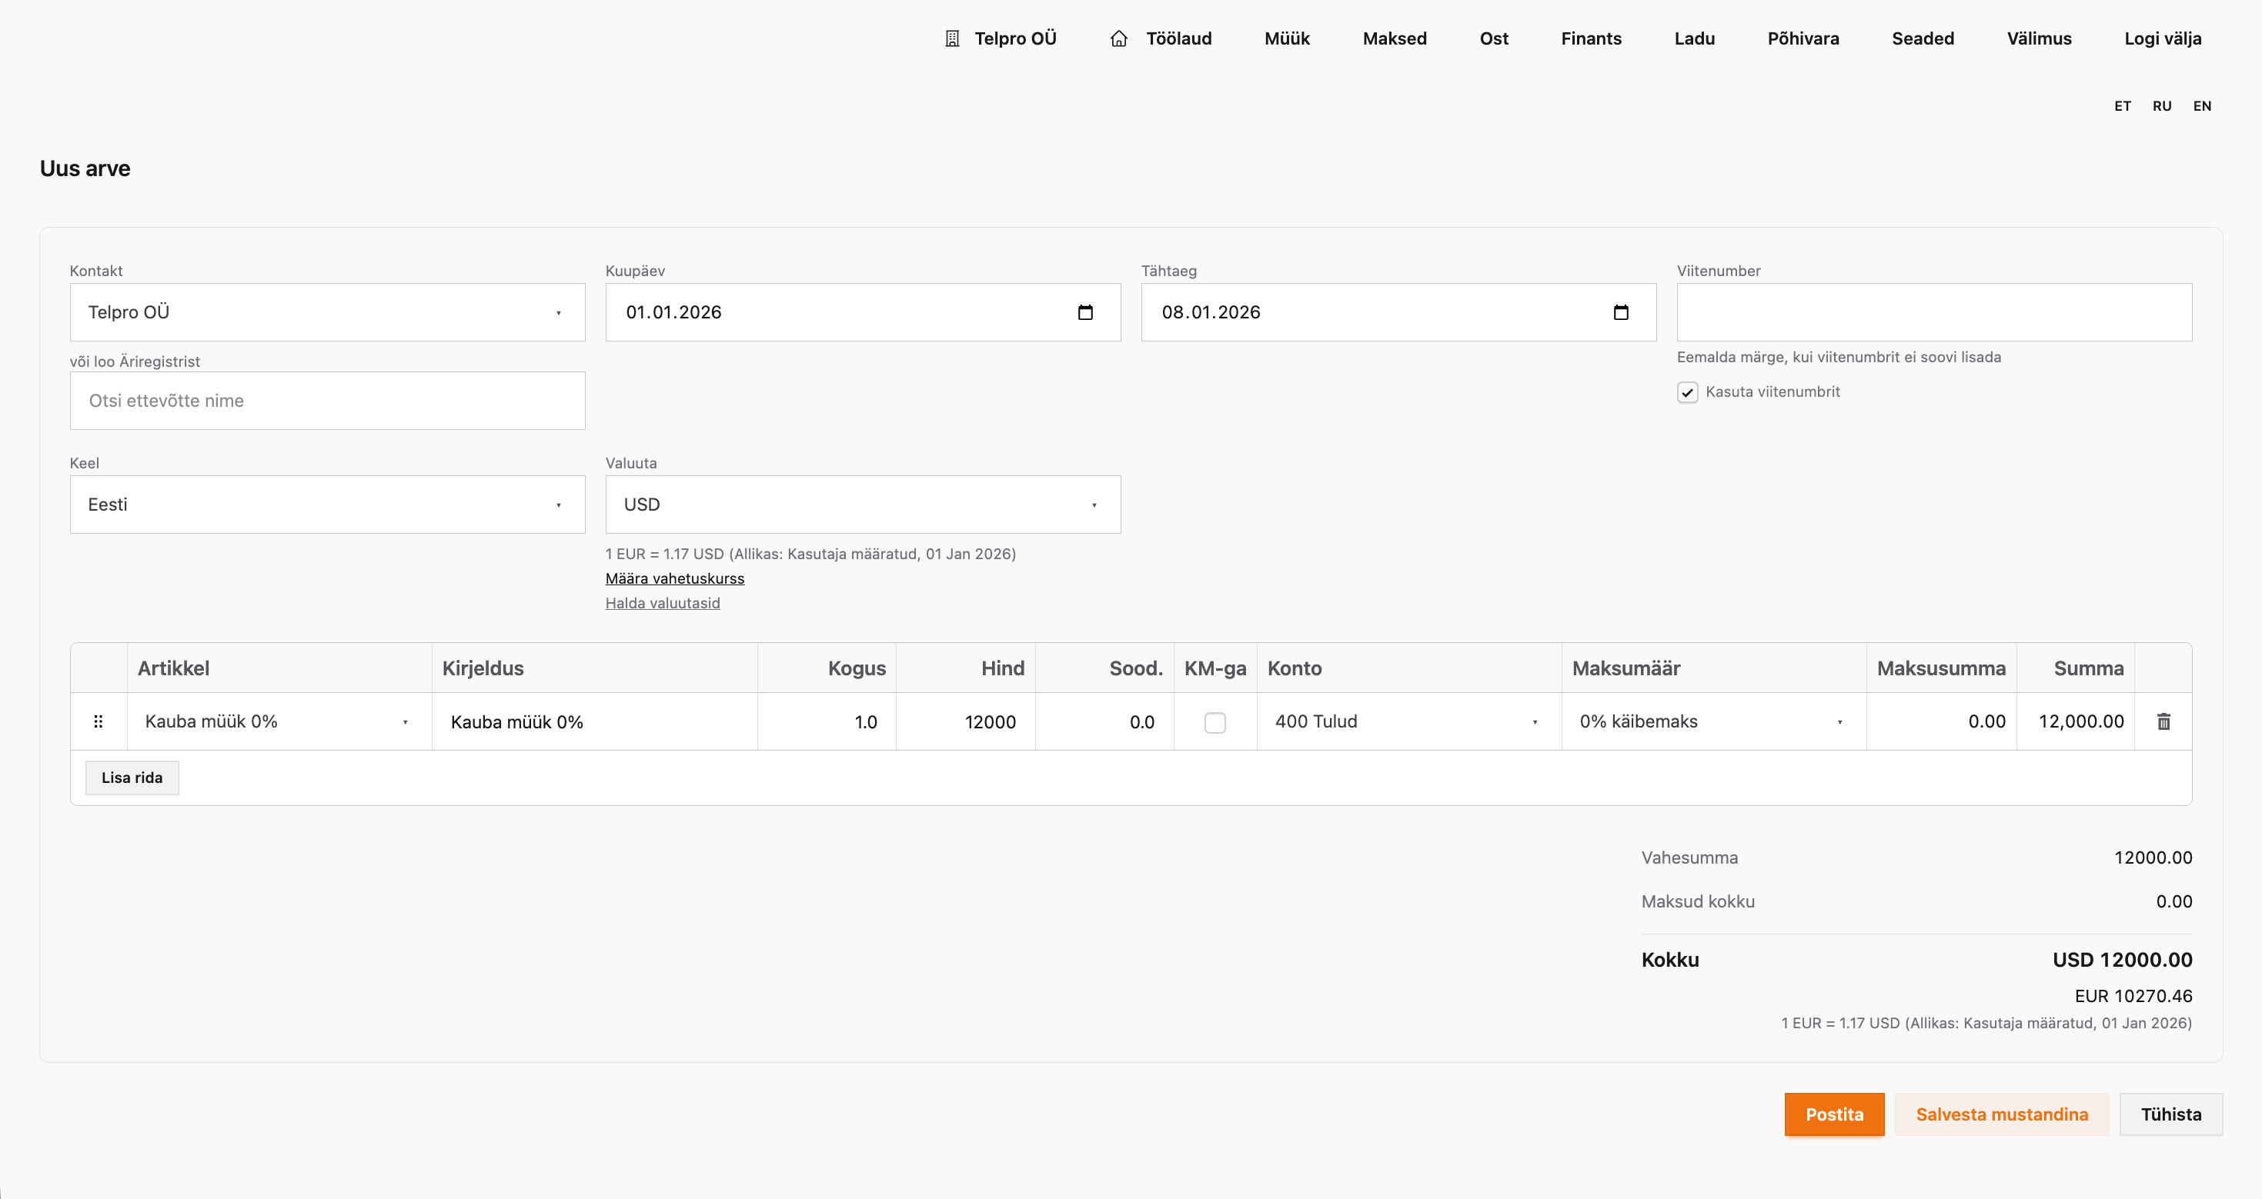This screenshot has width=2262, height=1199.
Task: Tick the KM-ga checkbox in row
Action: [1215, 722]
